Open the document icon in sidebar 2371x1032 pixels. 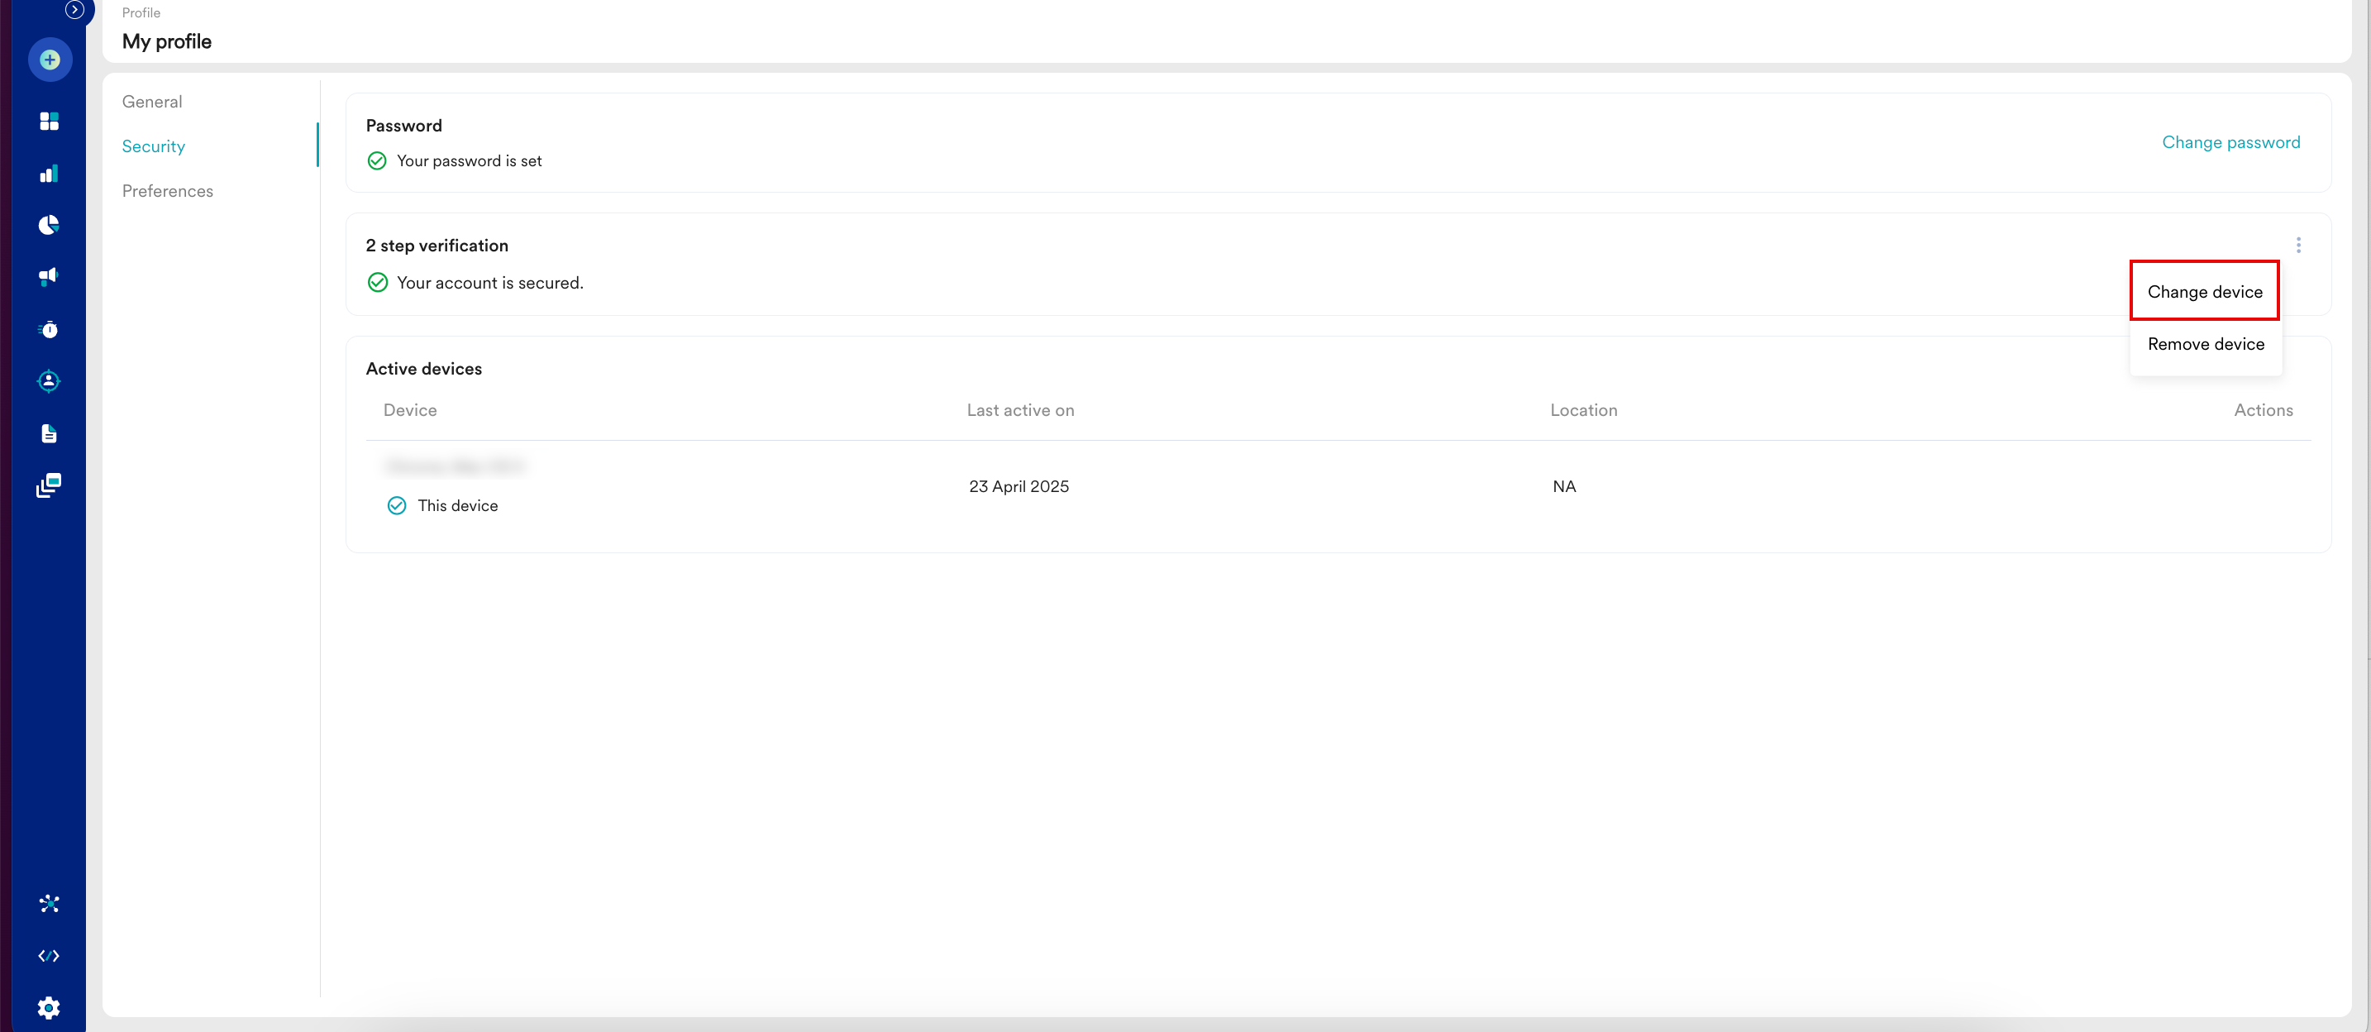pyautogui.click(x=50, y=433)
